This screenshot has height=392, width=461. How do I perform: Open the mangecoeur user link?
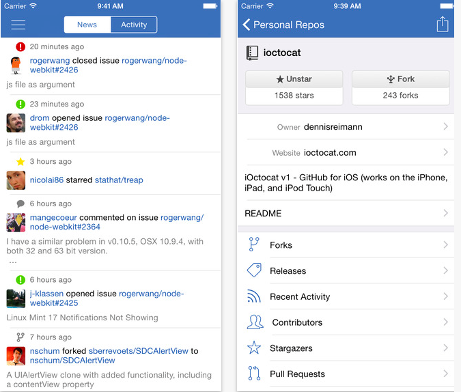pyautogui.click(x=53, y=218)
